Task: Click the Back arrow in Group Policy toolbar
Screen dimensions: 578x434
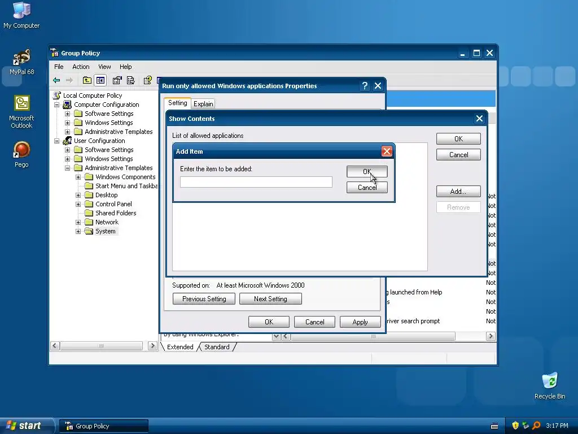Action: click(x=56, y=80)
